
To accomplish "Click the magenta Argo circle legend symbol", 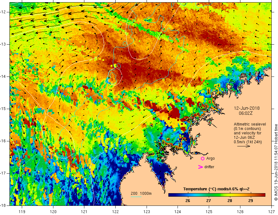I will tap(202, 158).
